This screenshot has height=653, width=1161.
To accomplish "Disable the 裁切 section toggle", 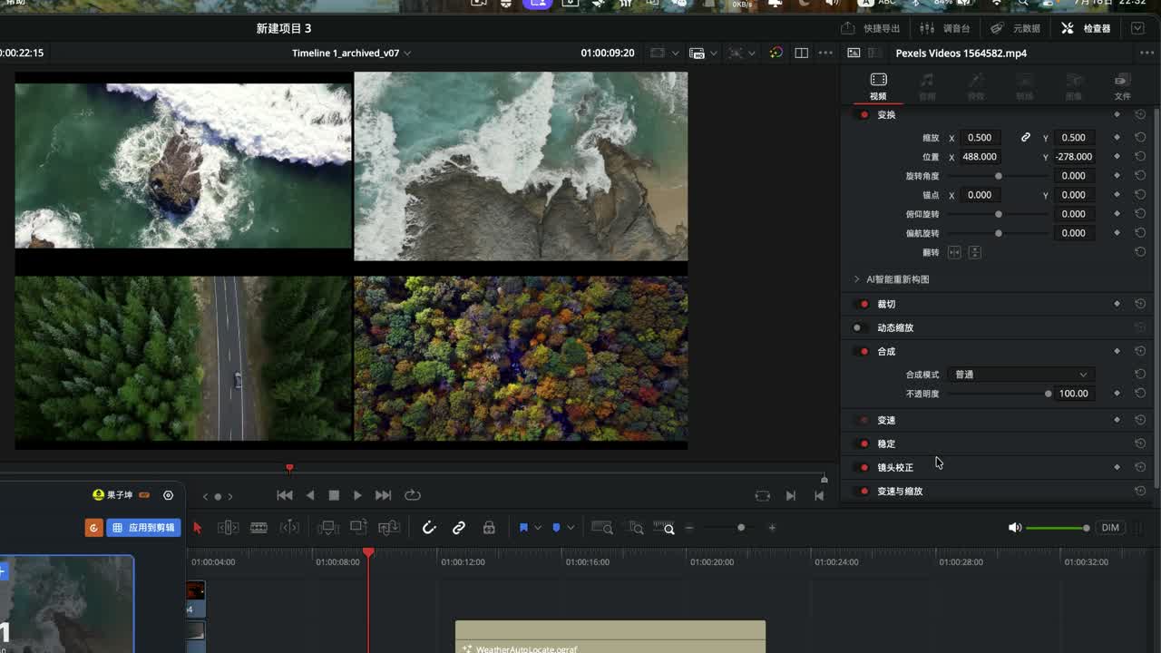I will pos(864,304).
